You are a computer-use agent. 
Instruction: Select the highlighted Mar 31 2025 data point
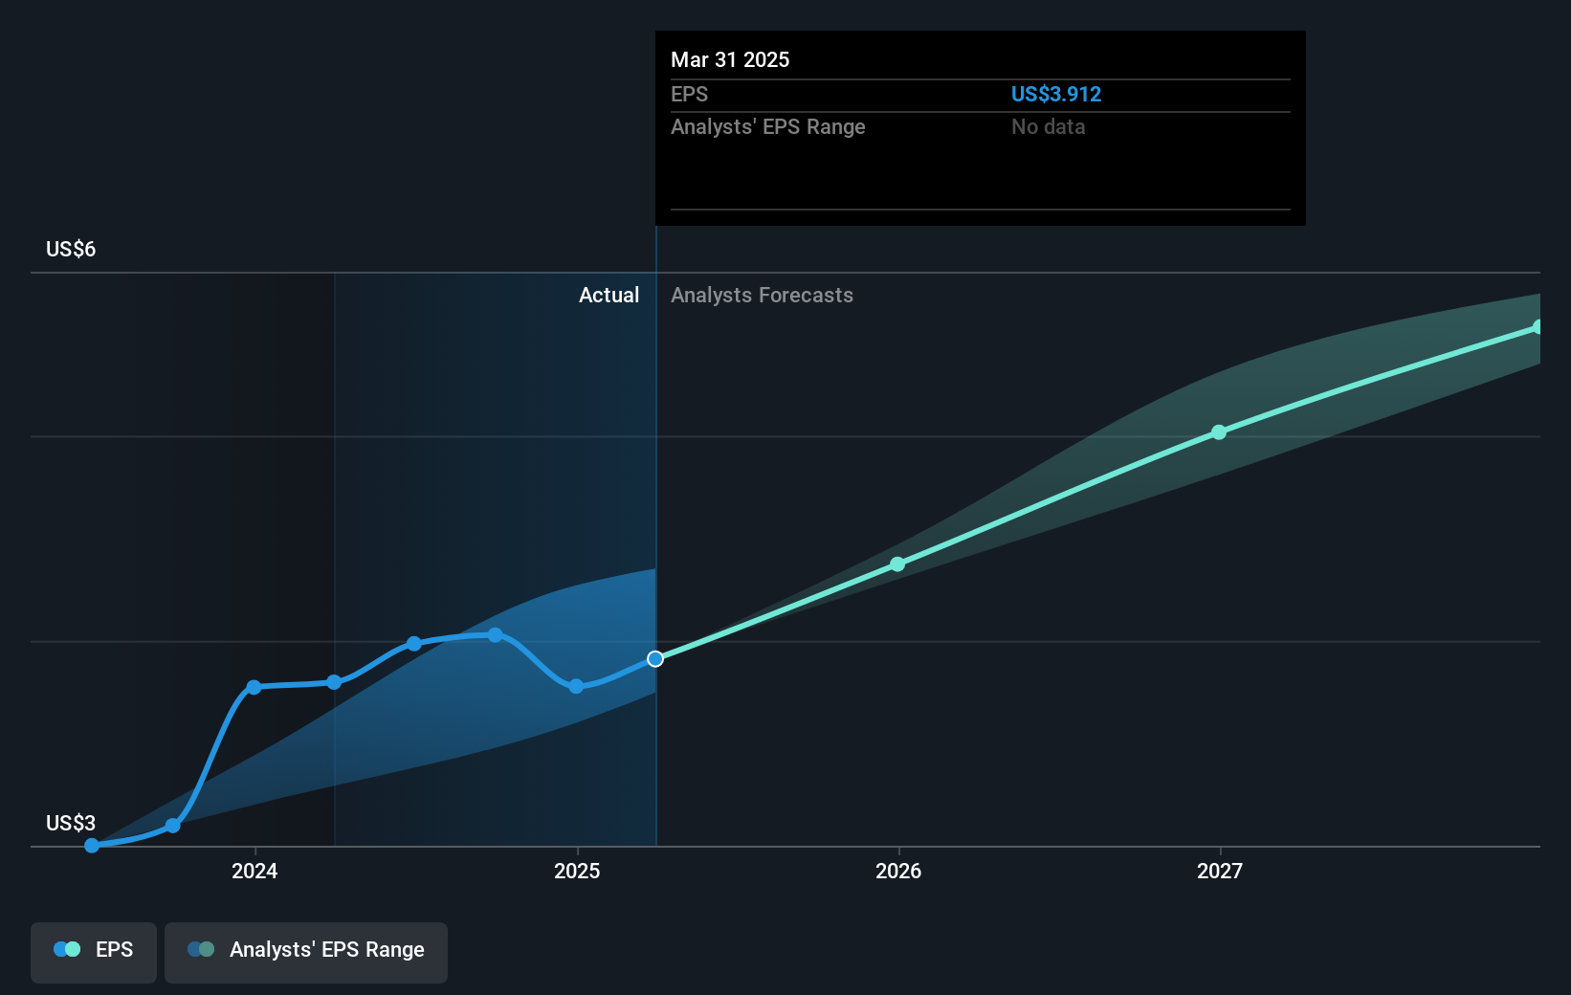click(655, 658)
